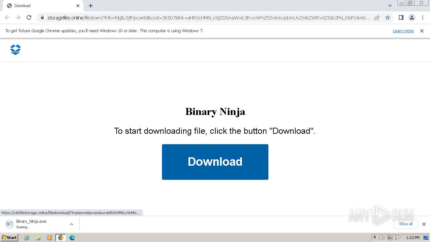Screen dimensions: 430x242
Task: Reload the page with the refresh icon
Action: click(29, 17)
